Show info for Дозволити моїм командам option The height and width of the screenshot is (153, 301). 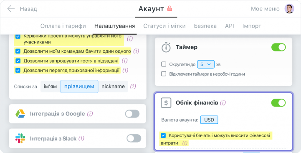point(136,51)
